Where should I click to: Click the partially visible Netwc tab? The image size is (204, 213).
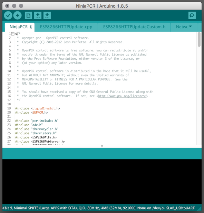pos(182,27)
